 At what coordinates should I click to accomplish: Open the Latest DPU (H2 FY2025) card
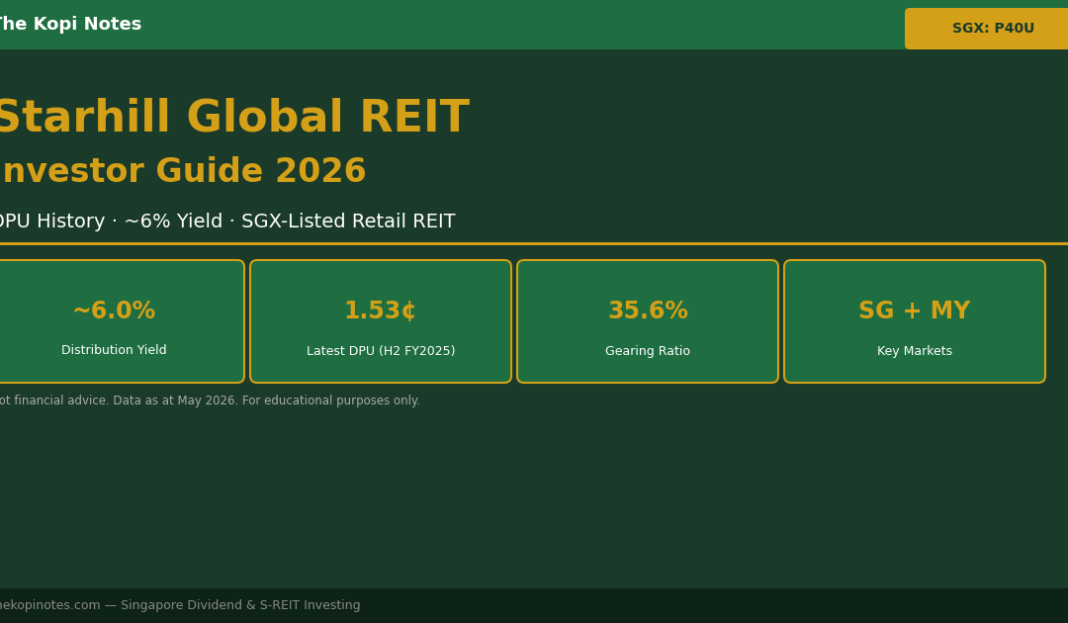pyautogui.click(x=381, y=321)
